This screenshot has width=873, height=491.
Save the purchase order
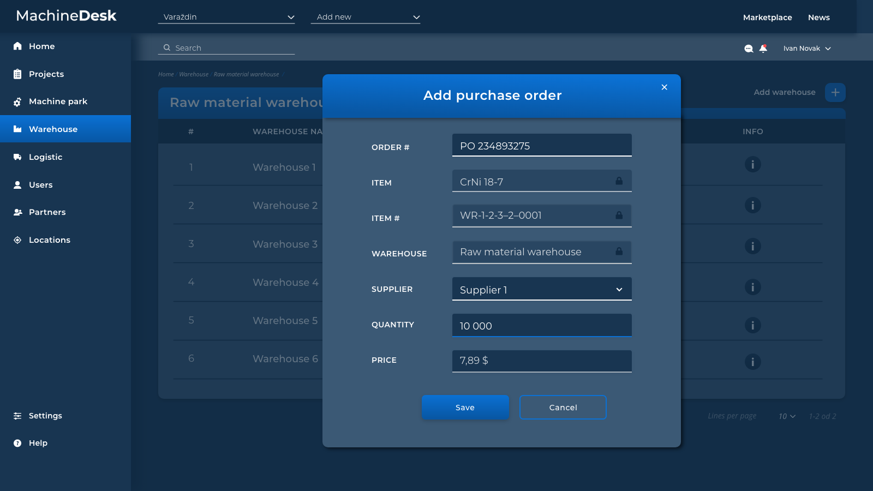tap(465, 408)
